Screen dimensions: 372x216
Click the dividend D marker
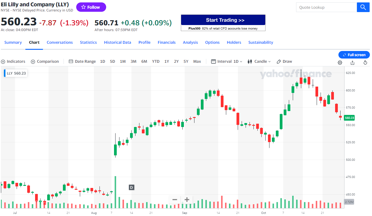point(131,187)
